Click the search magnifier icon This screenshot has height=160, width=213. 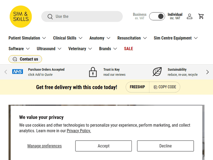pyautogui.click(x=50, y=16)
